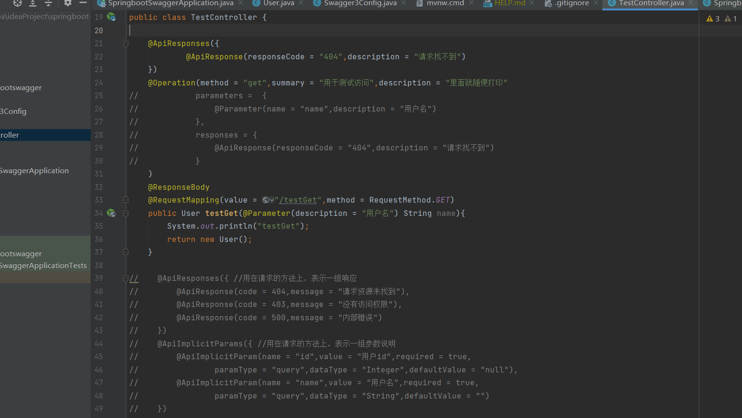Click the TestController class name

(x=224, y=17)
